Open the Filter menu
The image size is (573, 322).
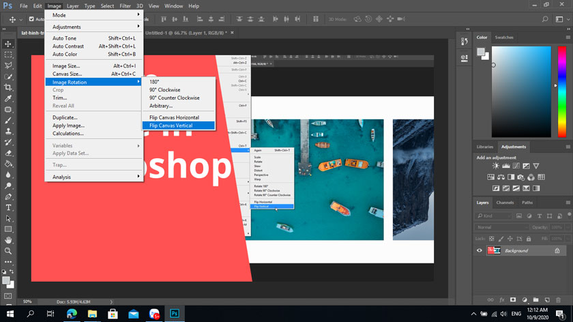[125, 6]
